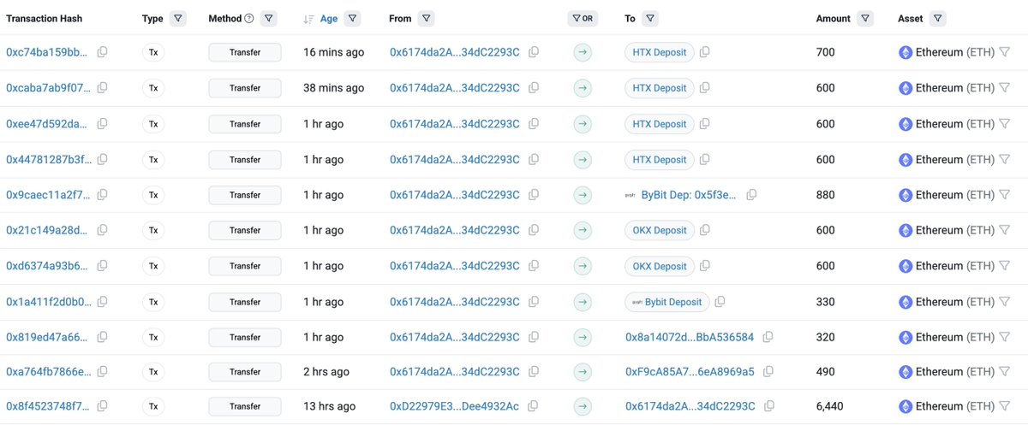Open recipient 0xF9cA85A7...6eA8969a5
The image size is (1028, 425).
pos(690,372)
